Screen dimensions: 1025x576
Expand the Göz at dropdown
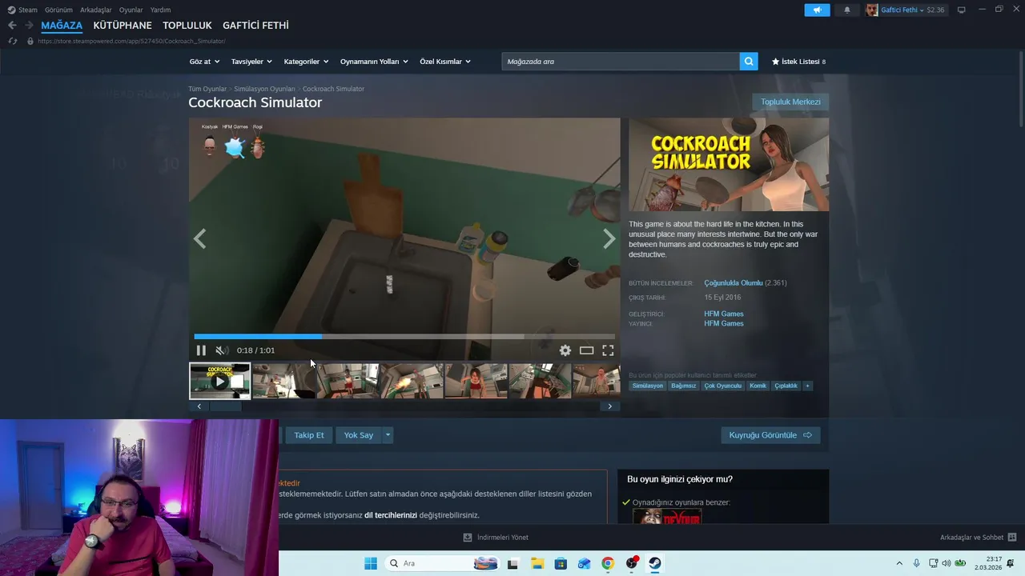coord(203,62)
